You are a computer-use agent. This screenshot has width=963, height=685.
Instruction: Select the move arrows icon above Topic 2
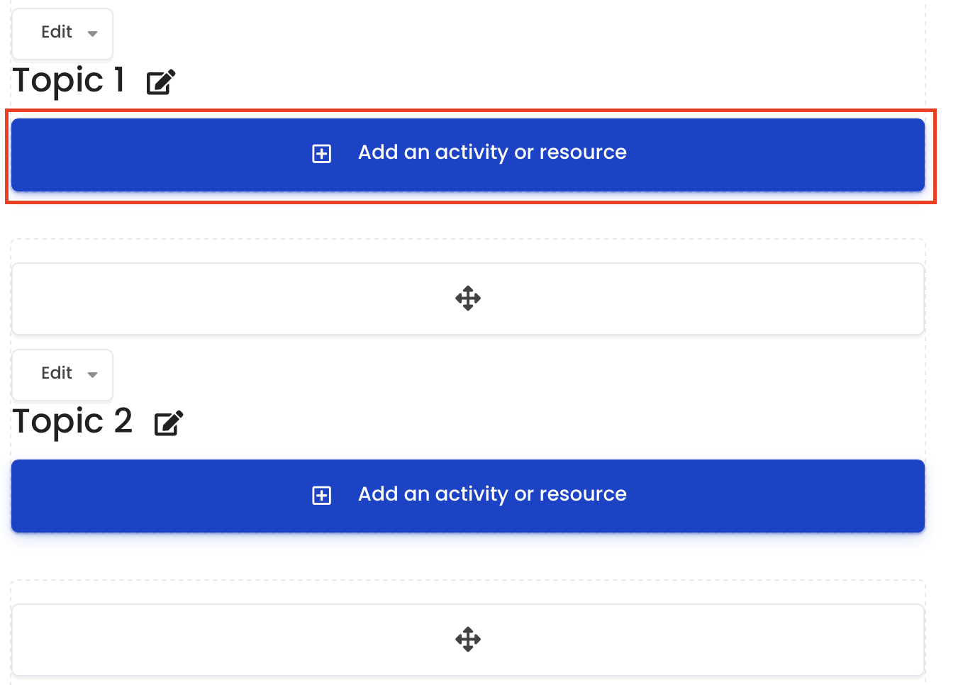[468, 299]
